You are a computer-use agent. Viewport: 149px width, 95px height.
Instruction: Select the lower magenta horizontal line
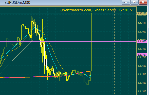pos(66,55)
